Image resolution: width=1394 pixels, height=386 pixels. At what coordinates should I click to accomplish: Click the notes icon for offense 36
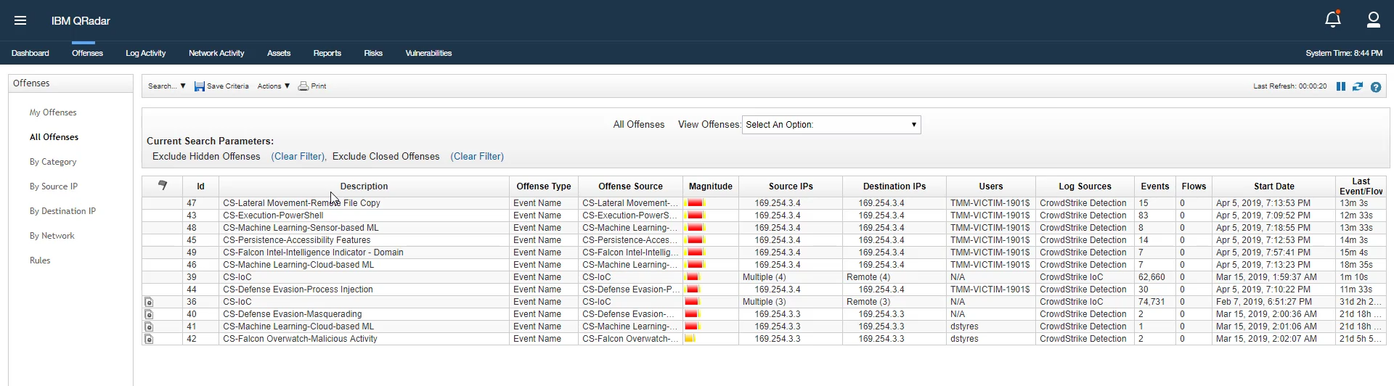point(149,302)
